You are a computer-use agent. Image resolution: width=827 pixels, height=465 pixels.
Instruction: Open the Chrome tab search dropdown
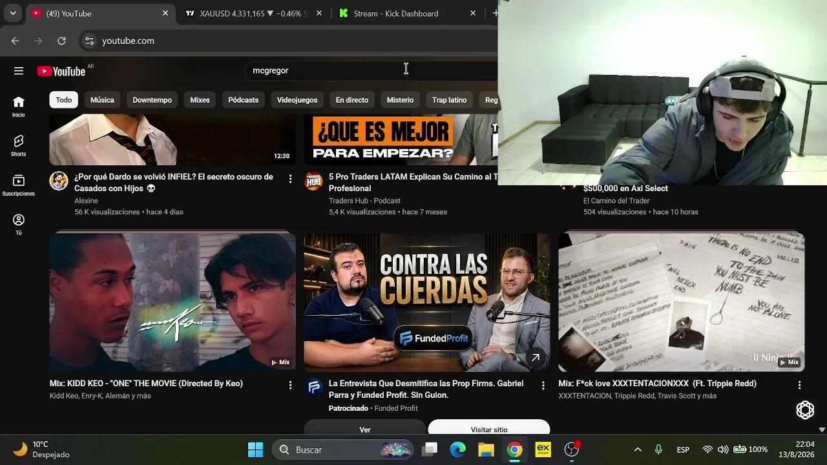click(13, 13)
